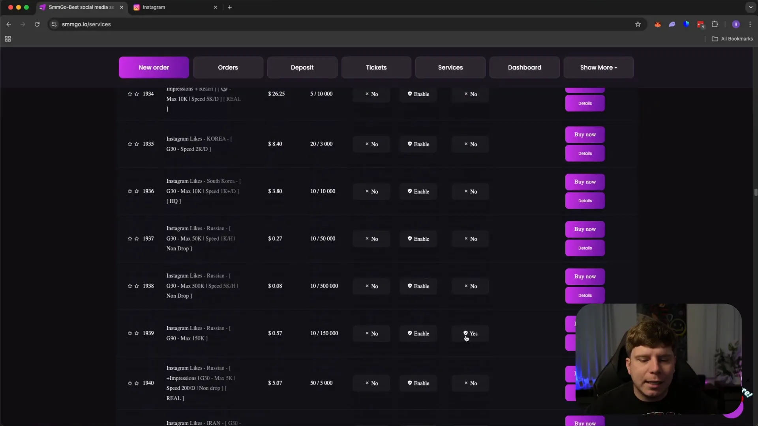Image resolution: width=758 pixels, height=426 pixels.
Task: Open the apps grid shortcut in bookmarks bar
Action: pos(8,39)
